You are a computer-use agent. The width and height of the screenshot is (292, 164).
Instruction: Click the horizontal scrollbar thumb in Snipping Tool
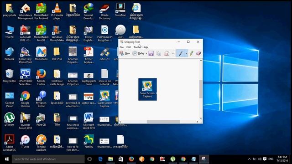[163, 122]
